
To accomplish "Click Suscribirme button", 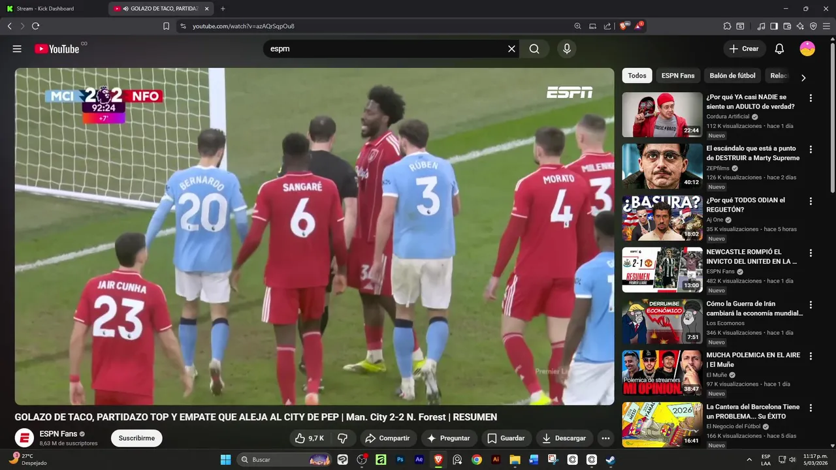I will click(x=137, y=438).
